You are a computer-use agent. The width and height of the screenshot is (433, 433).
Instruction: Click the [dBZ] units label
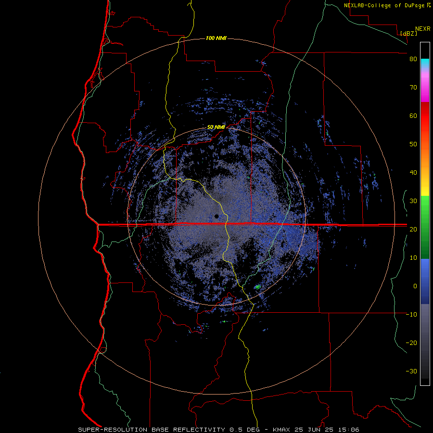pyautogui.click(x=408, y=33)
